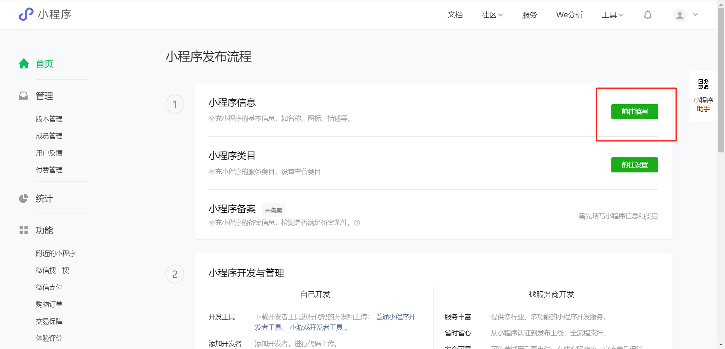
Task: Click the 前往设置 button
Action: 634,165
